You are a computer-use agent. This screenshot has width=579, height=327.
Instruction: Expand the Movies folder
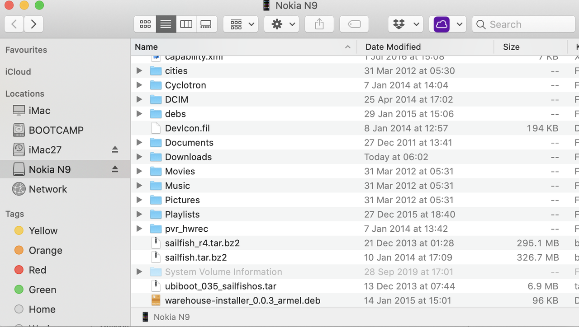139,171
